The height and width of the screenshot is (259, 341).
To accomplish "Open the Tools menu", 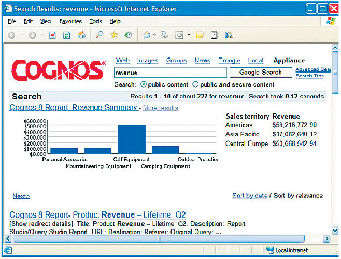I will pyautogui.click(x=95, y=21).
